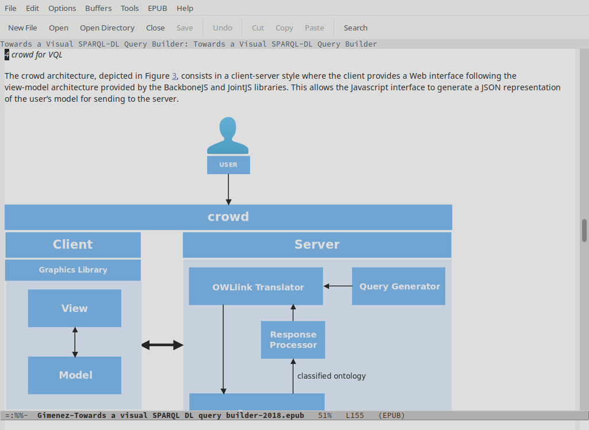Open the File menu
Viewport: 589px width, 430px height.
click(x=10, y=8)
